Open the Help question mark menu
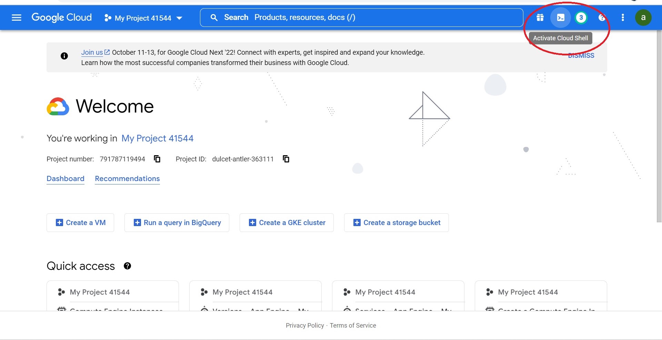The height and width of the screenshot is (340, 662). [602, 17]
